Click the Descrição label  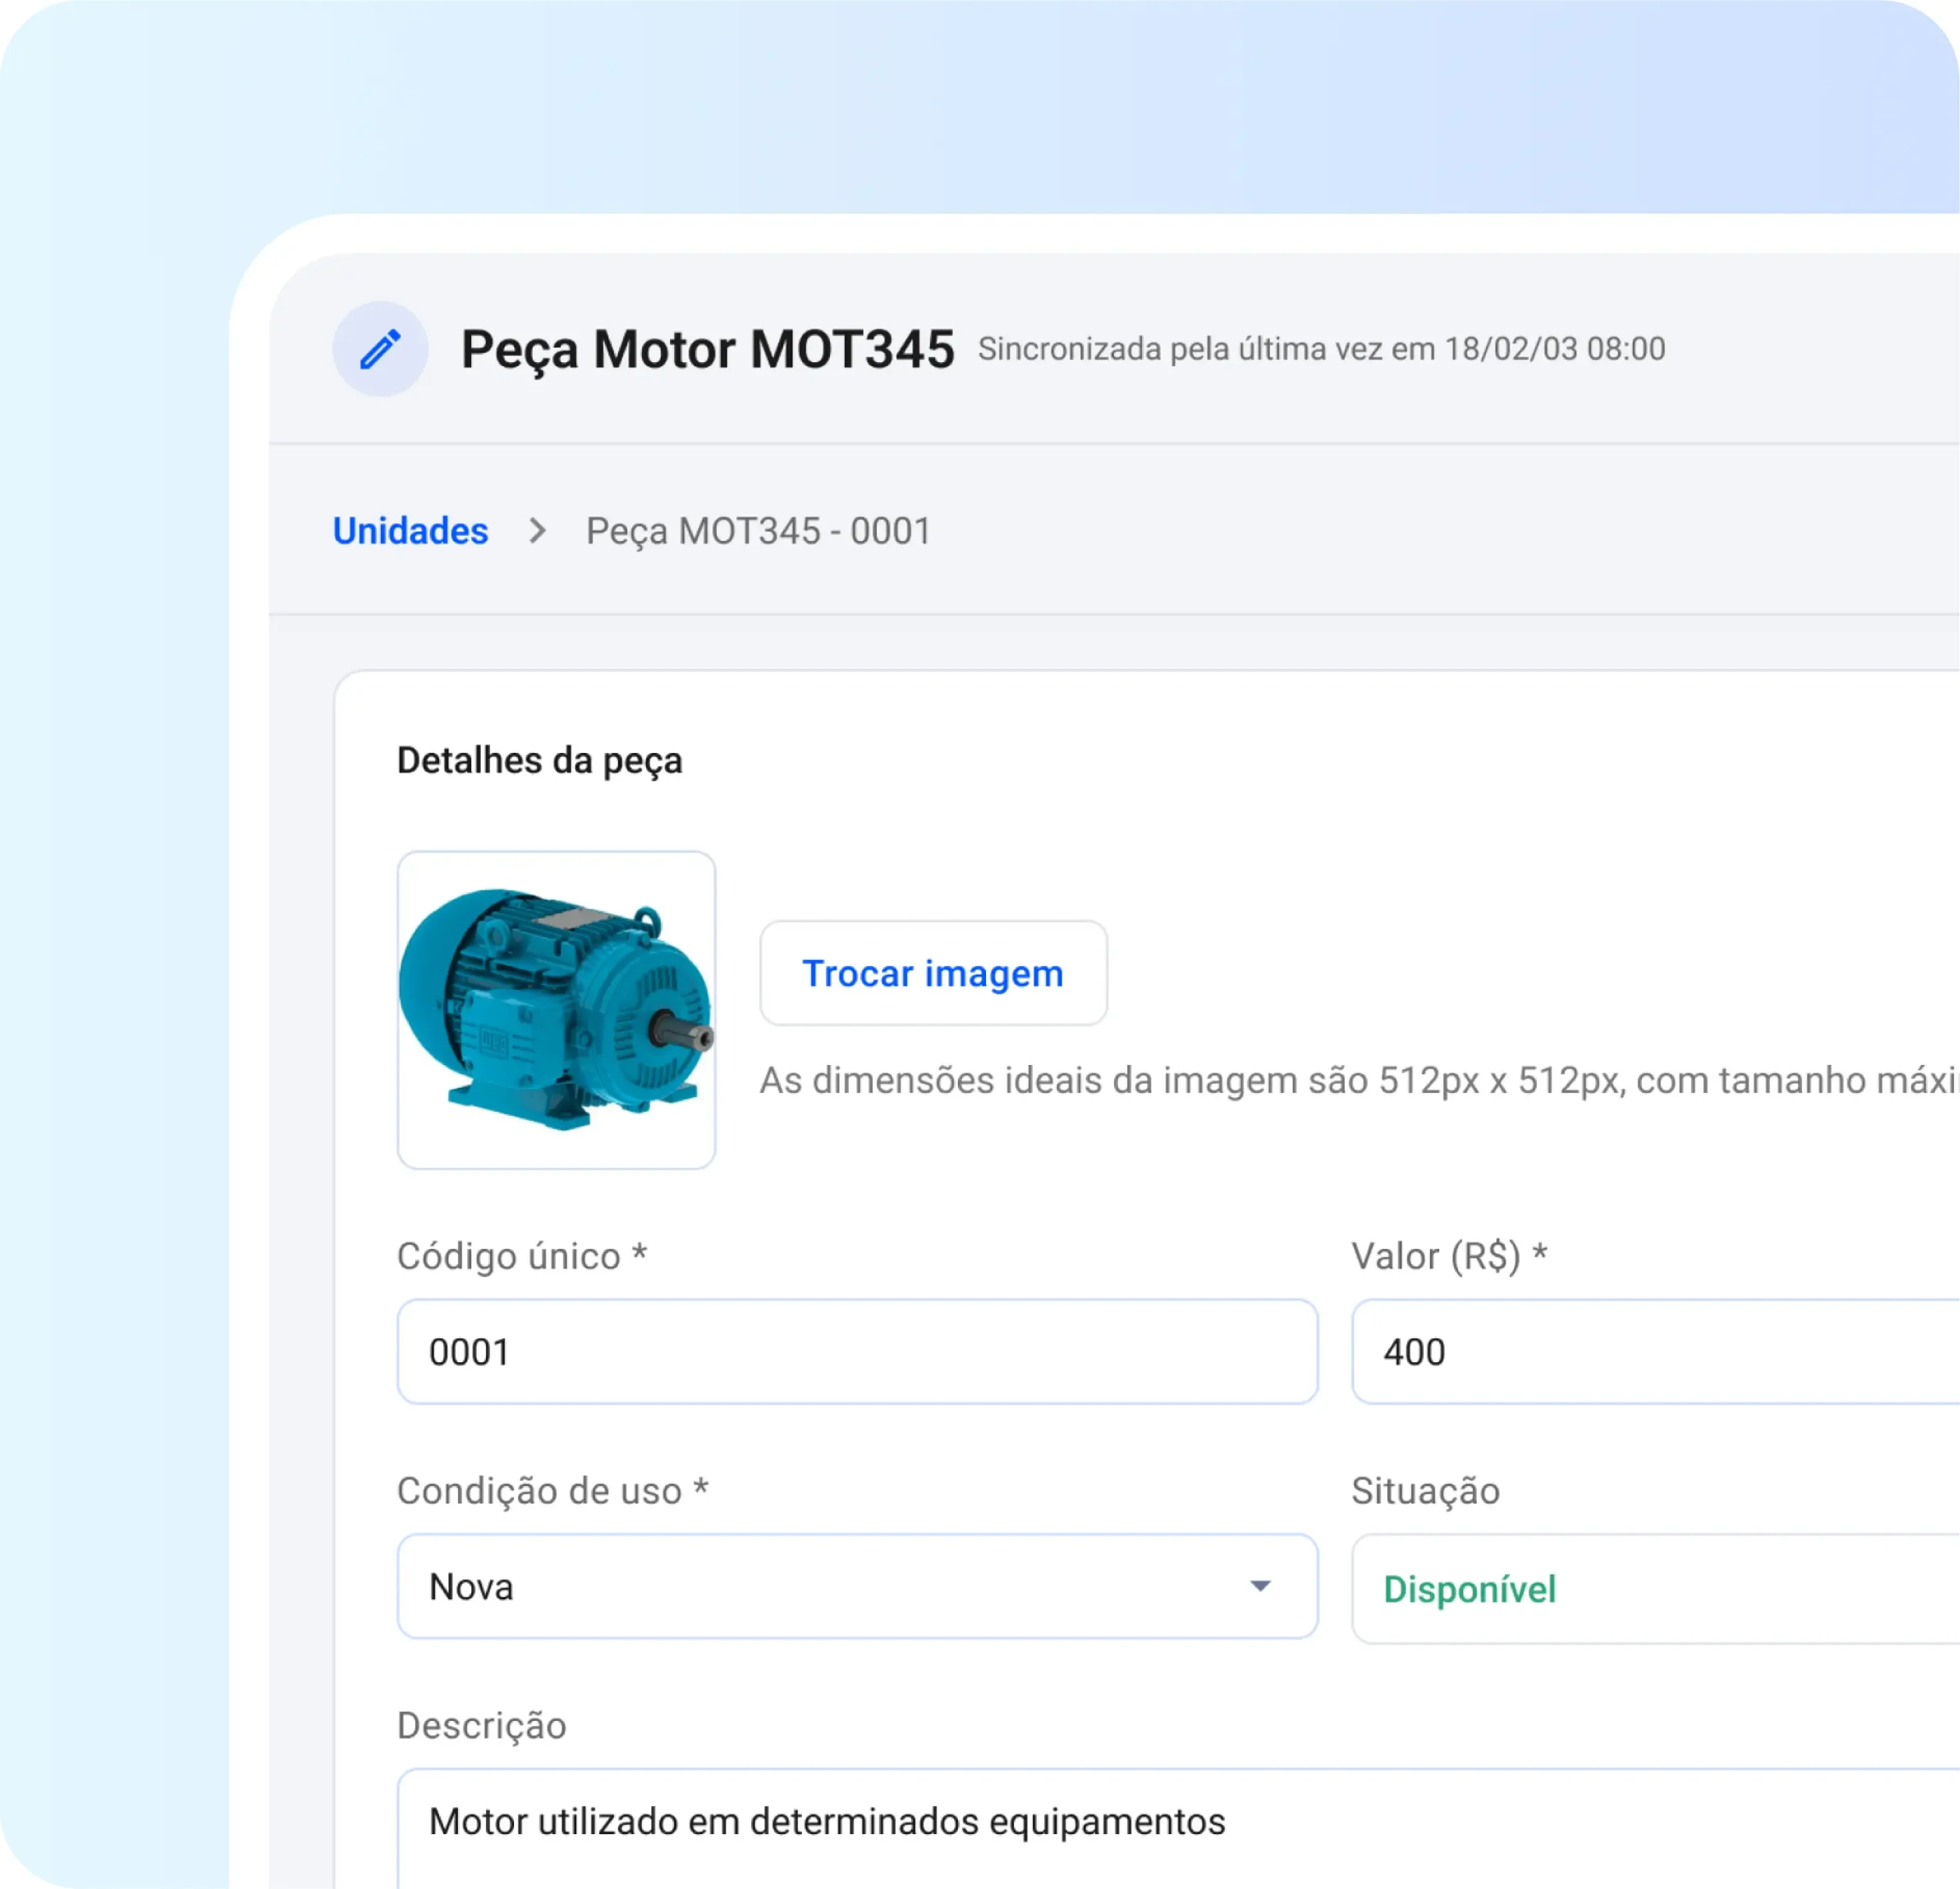click(482, 1726)
